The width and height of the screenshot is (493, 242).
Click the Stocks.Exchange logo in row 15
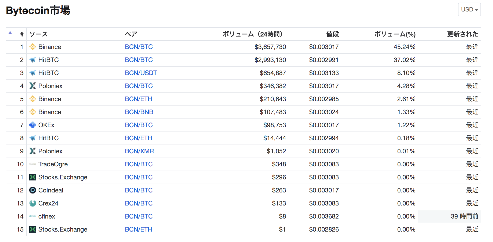[32, 229]
